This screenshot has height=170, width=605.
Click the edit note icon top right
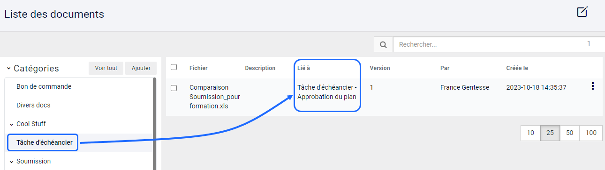tap(582, 12)
